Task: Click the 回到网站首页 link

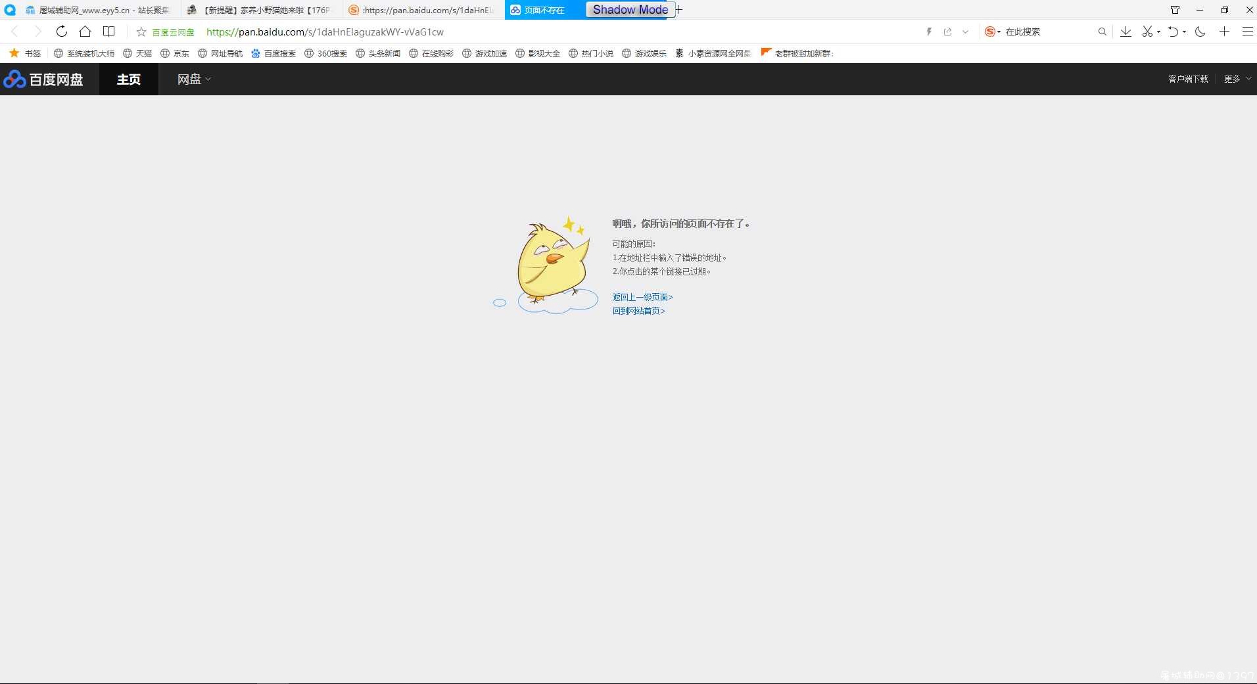Action: click(638, 311)
